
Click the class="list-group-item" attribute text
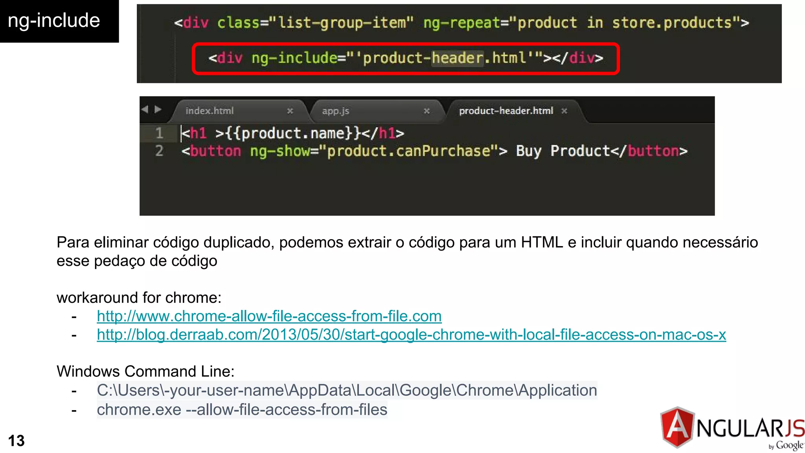315,23
